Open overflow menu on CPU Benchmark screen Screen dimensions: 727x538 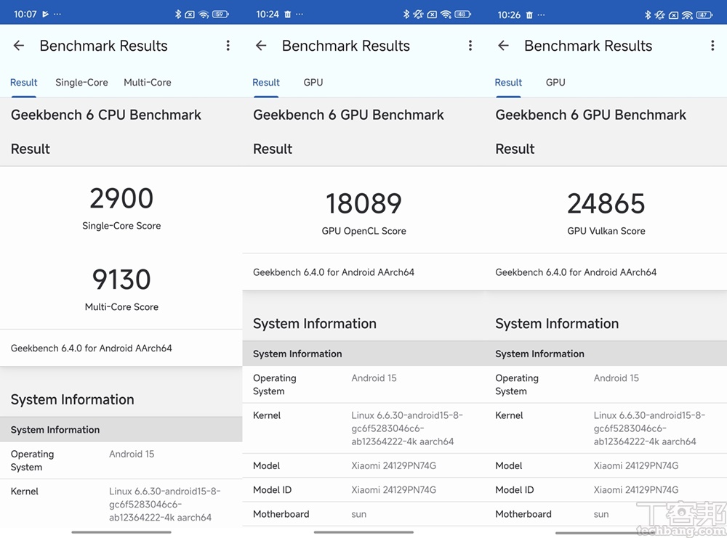point(228,45)
